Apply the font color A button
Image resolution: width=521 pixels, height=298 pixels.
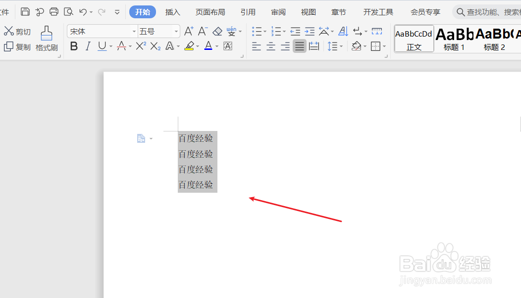(208, 46)
